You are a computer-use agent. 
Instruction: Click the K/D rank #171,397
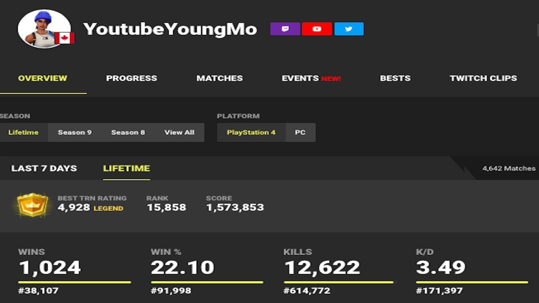tap(439, 290)
